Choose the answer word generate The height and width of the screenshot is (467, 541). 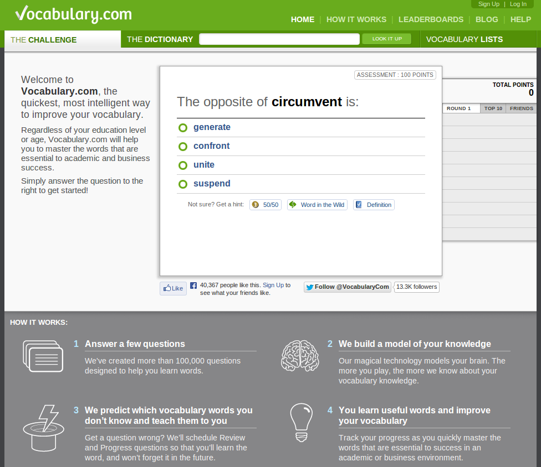coord(212,127)
